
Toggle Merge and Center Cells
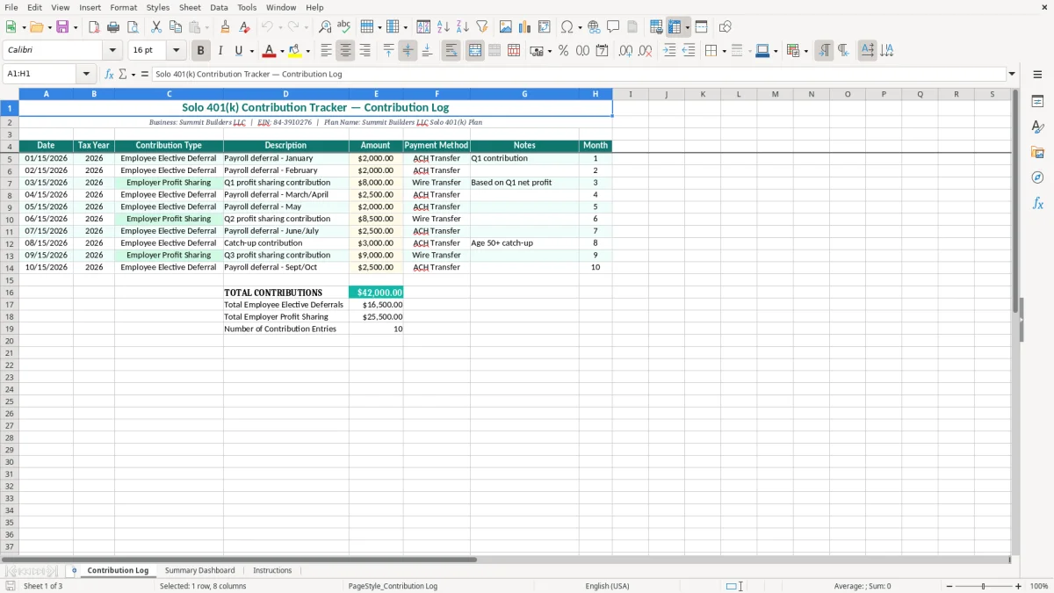point(474,51)
